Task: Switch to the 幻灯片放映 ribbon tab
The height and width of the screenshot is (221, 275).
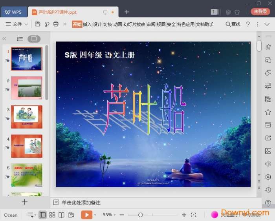Action: 134,24
